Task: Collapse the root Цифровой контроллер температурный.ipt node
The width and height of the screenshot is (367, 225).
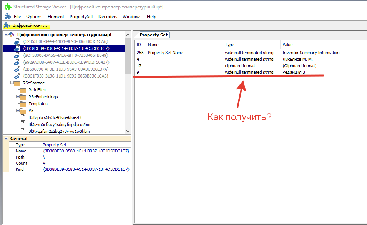Action: tap(6, 35)
